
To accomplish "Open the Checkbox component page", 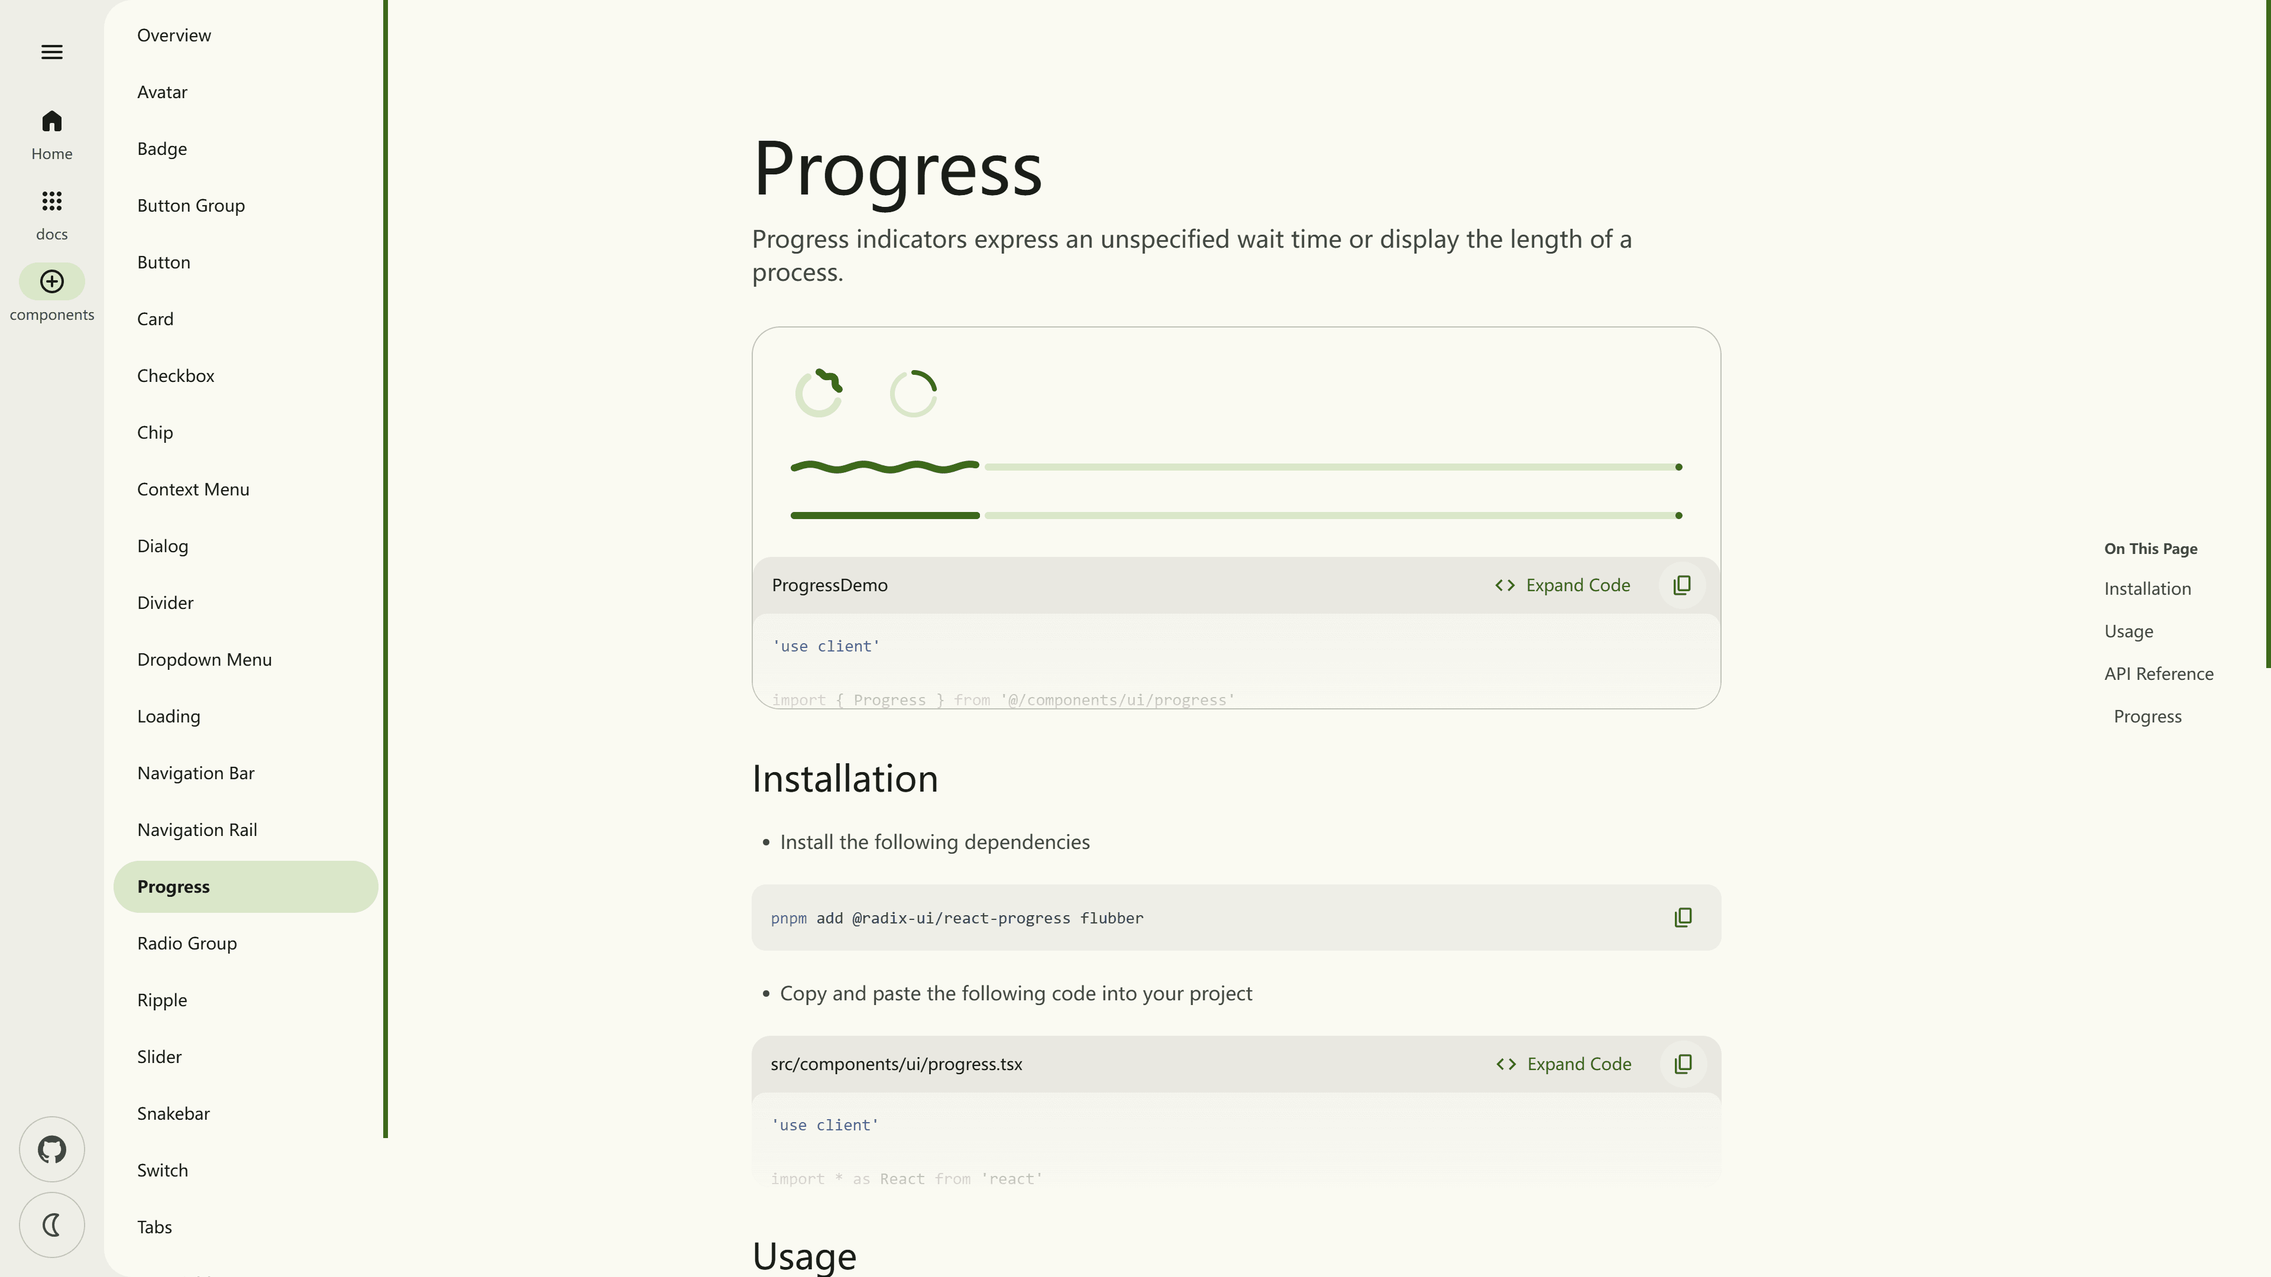I will (176, 375).
